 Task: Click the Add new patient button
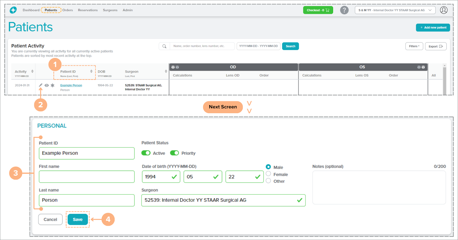click(433, 28)
